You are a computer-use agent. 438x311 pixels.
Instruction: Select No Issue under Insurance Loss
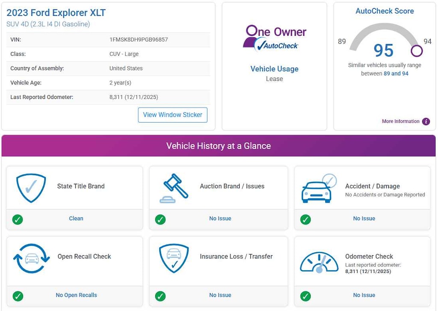point(220,295)
